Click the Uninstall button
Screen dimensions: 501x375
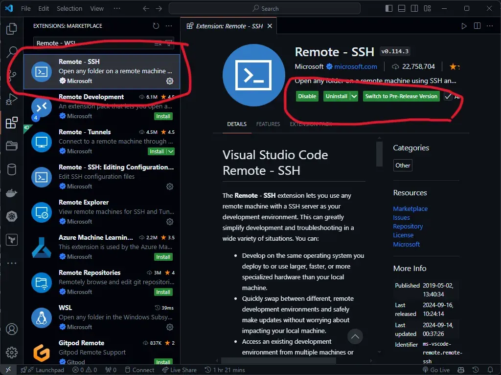pyautogui.click(x=337, y=96)
